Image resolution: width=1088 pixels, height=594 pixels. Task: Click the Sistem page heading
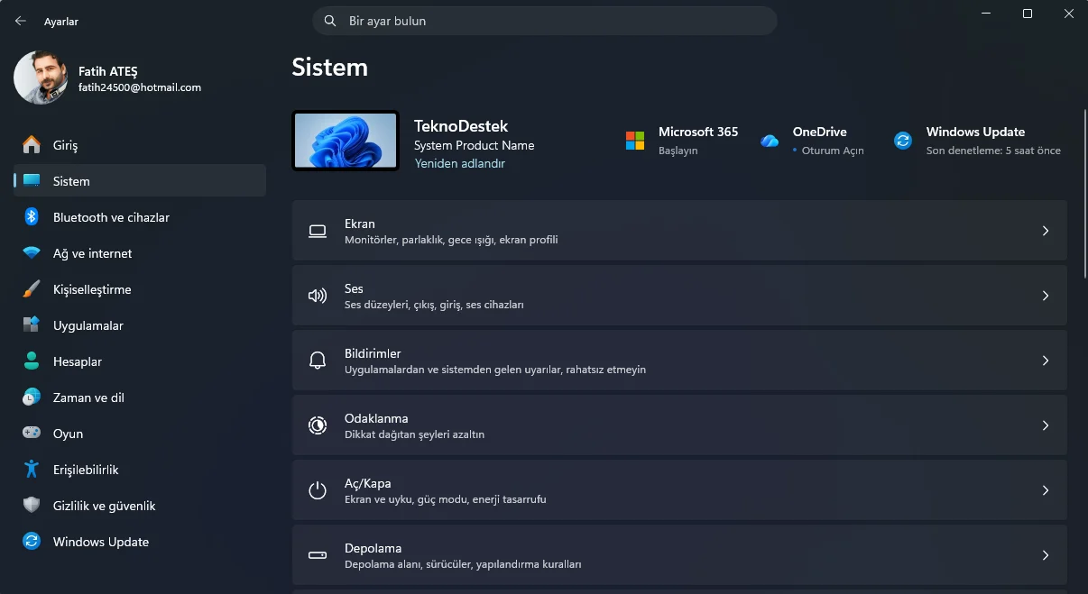pos(330,68)
